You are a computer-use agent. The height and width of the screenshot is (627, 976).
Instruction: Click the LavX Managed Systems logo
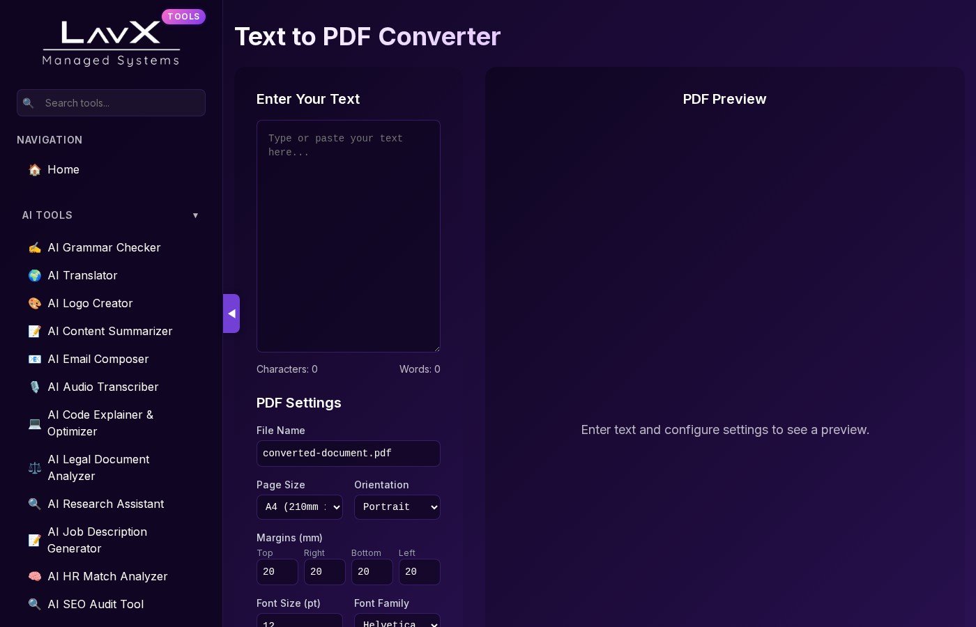tap(112, 43)
